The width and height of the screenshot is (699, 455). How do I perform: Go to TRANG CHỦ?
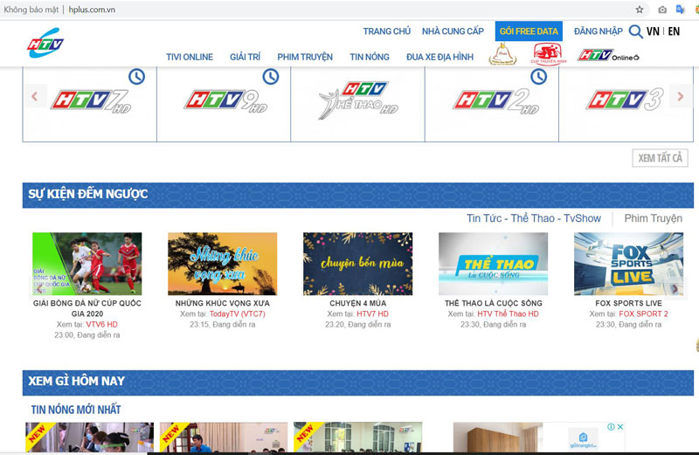click(386, 31)
